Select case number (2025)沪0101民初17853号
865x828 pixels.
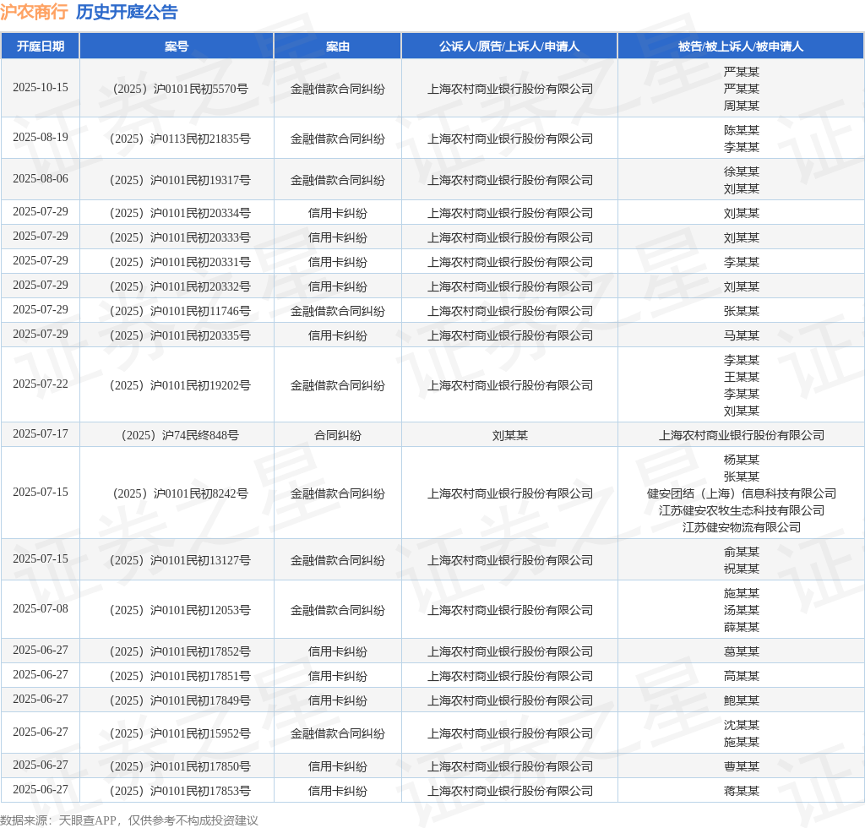tap(181, 791)
